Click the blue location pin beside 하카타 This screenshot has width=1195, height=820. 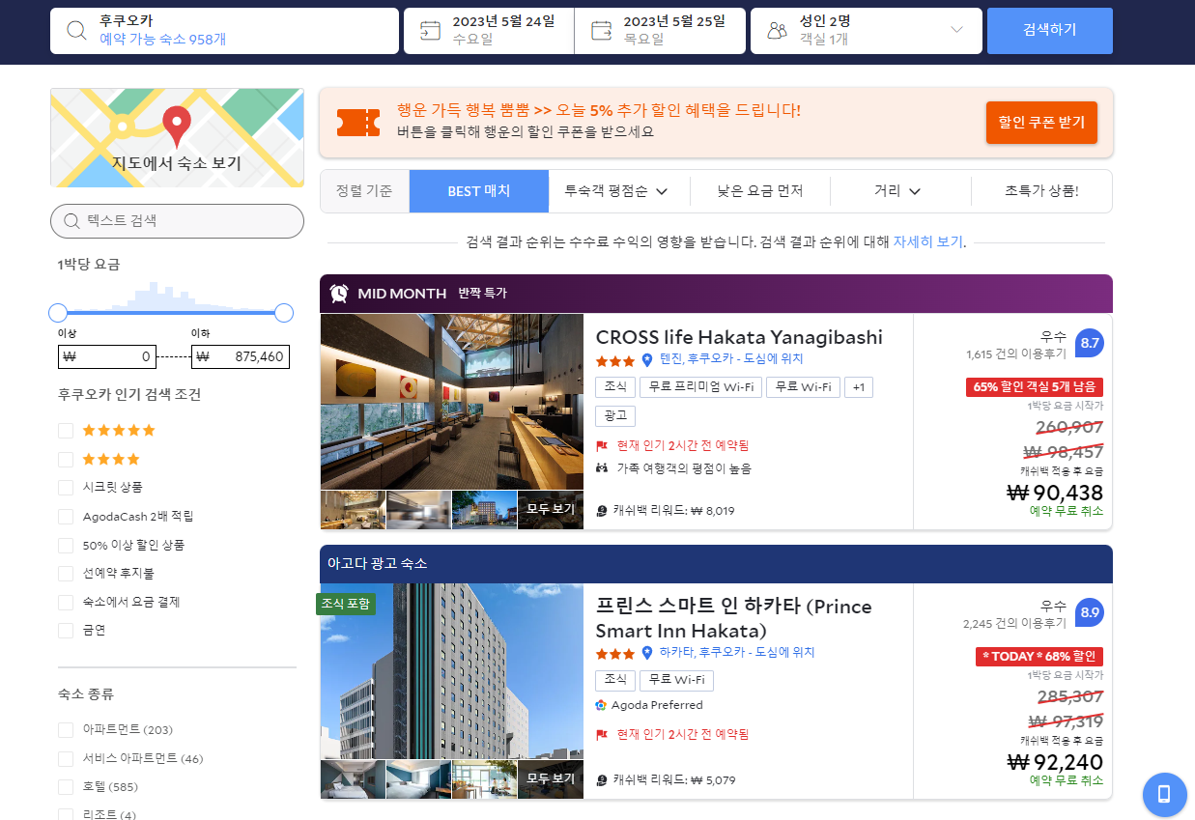point(647,653)
